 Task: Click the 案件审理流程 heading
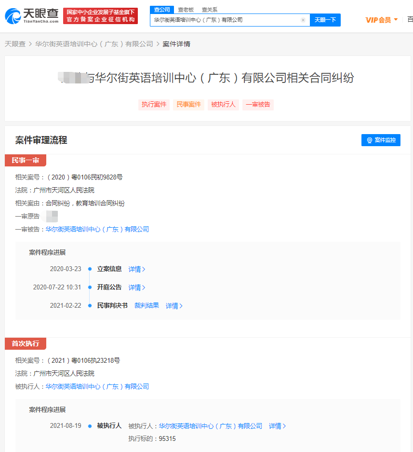click(41, 140)
